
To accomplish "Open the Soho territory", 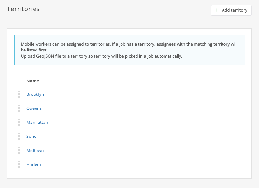I will click(x=31, y=137).
